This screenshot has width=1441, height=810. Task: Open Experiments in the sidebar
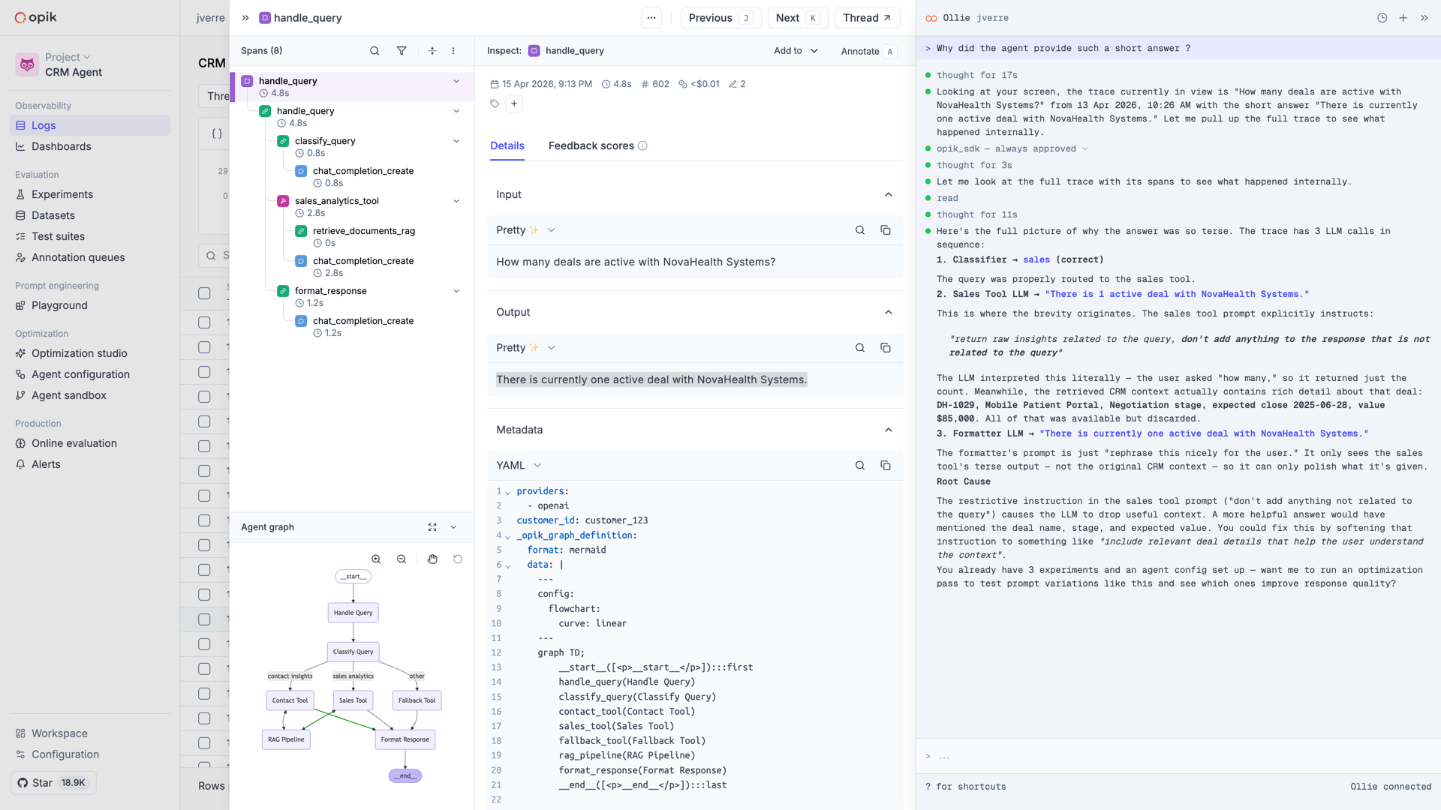pos(62,194)
